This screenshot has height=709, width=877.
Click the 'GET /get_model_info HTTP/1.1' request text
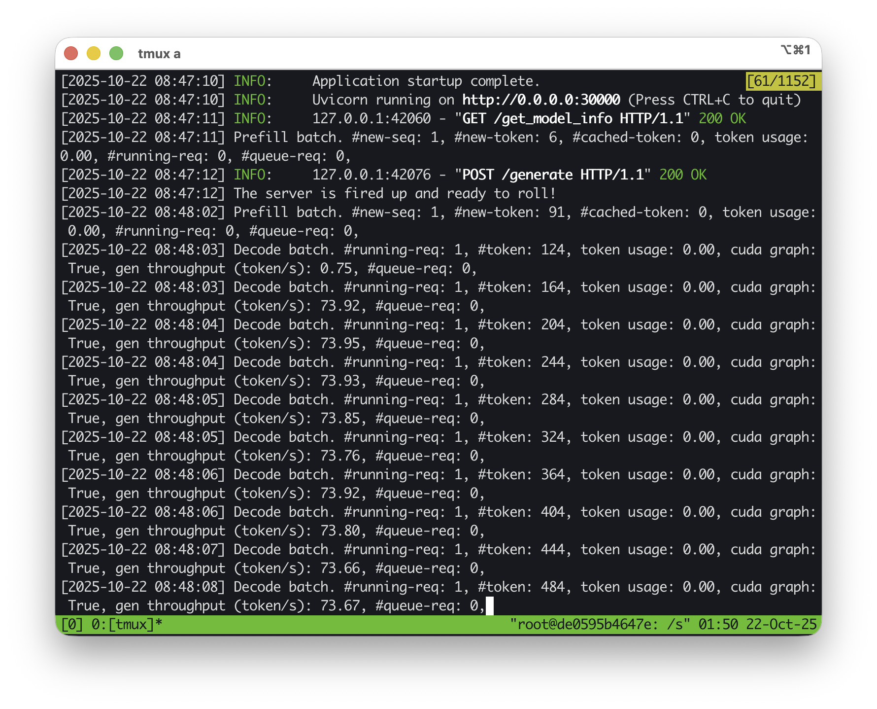[572, 119]
